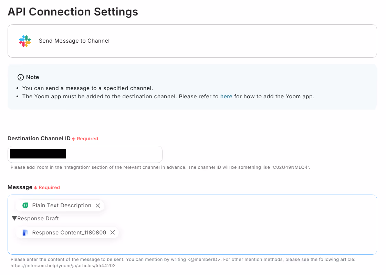Click the red asterisk beside Message label
The width and height of the screenshot is (386, 275).
[35, 188]
